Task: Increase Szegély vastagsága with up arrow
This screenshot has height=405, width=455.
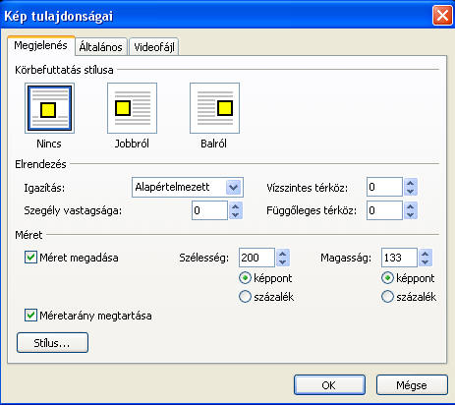Action: tap(236, 206)
